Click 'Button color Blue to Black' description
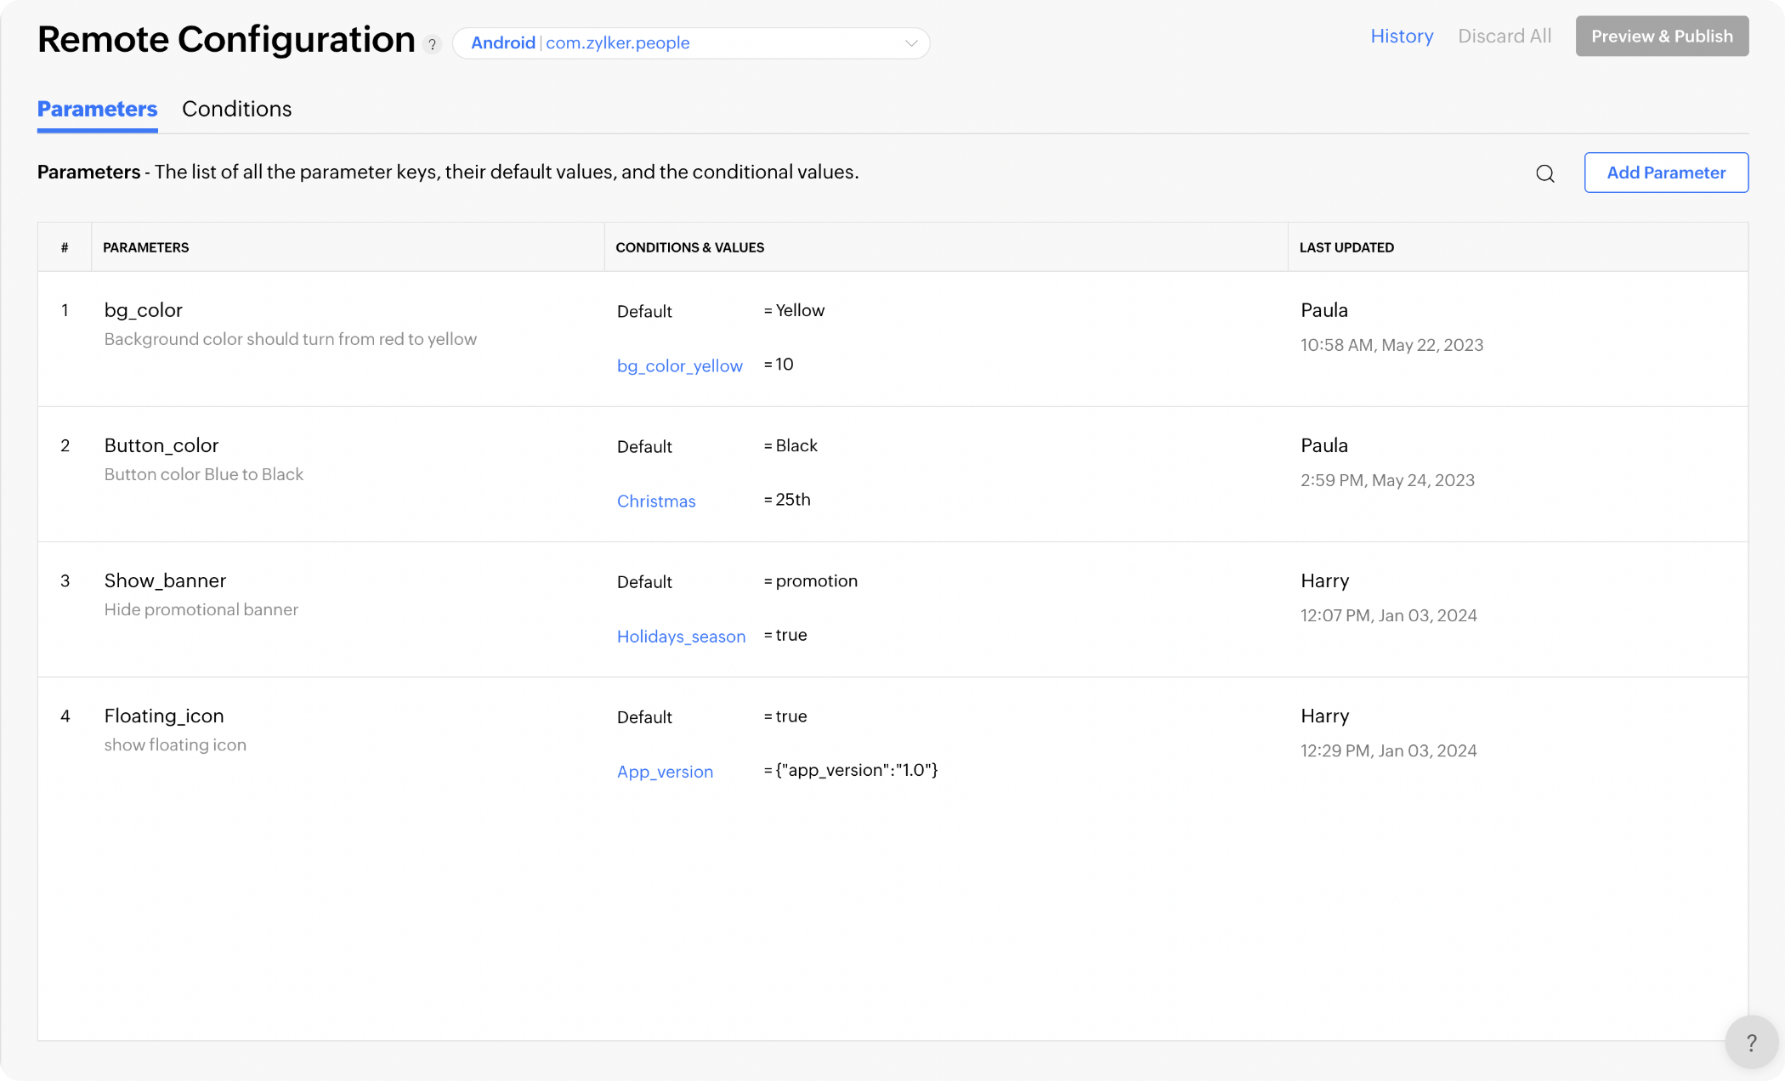Screen dimensions: 1785x1081 coord(203,473)
